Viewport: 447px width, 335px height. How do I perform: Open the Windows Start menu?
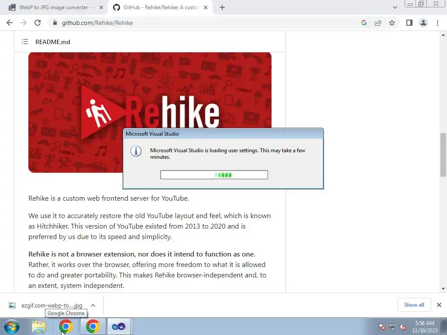12,326
